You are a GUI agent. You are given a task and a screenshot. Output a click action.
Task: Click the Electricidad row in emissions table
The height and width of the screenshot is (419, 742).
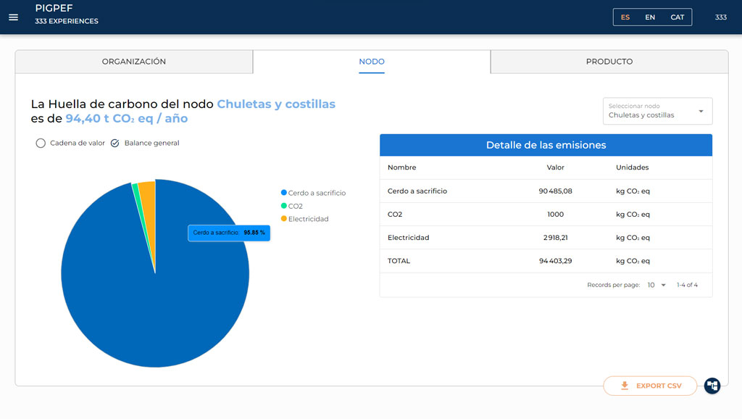pyautogui.click(x=546, y=238)
